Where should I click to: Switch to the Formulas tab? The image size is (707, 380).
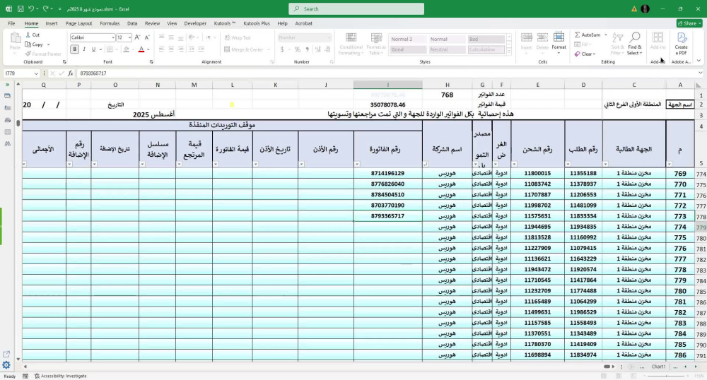point(110,23)
